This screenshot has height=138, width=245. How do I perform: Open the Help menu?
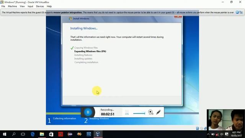click(x=49, y=7)
